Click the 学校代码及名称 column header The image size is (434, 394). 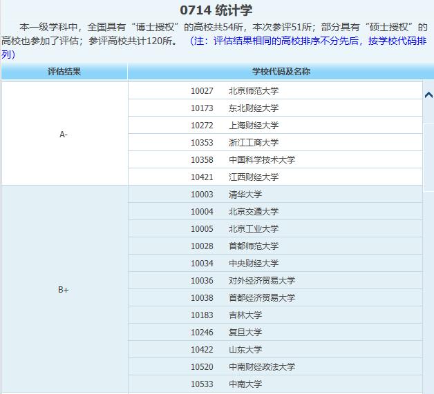click(281, 72)
